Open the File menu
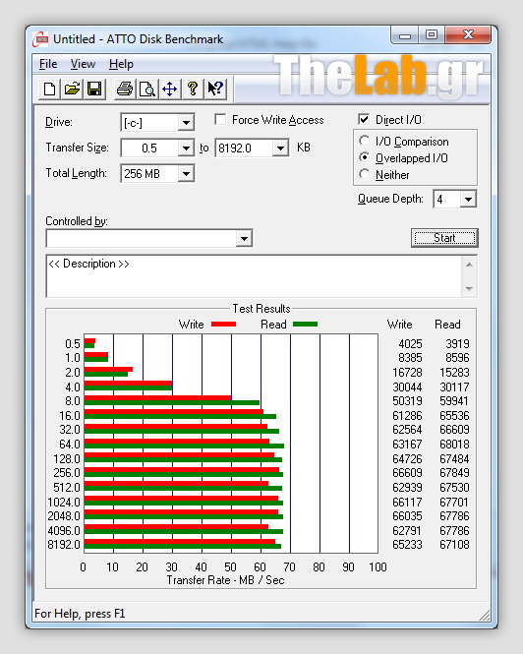The width and height of the screenshot is (523, 654). coord(48,64)
